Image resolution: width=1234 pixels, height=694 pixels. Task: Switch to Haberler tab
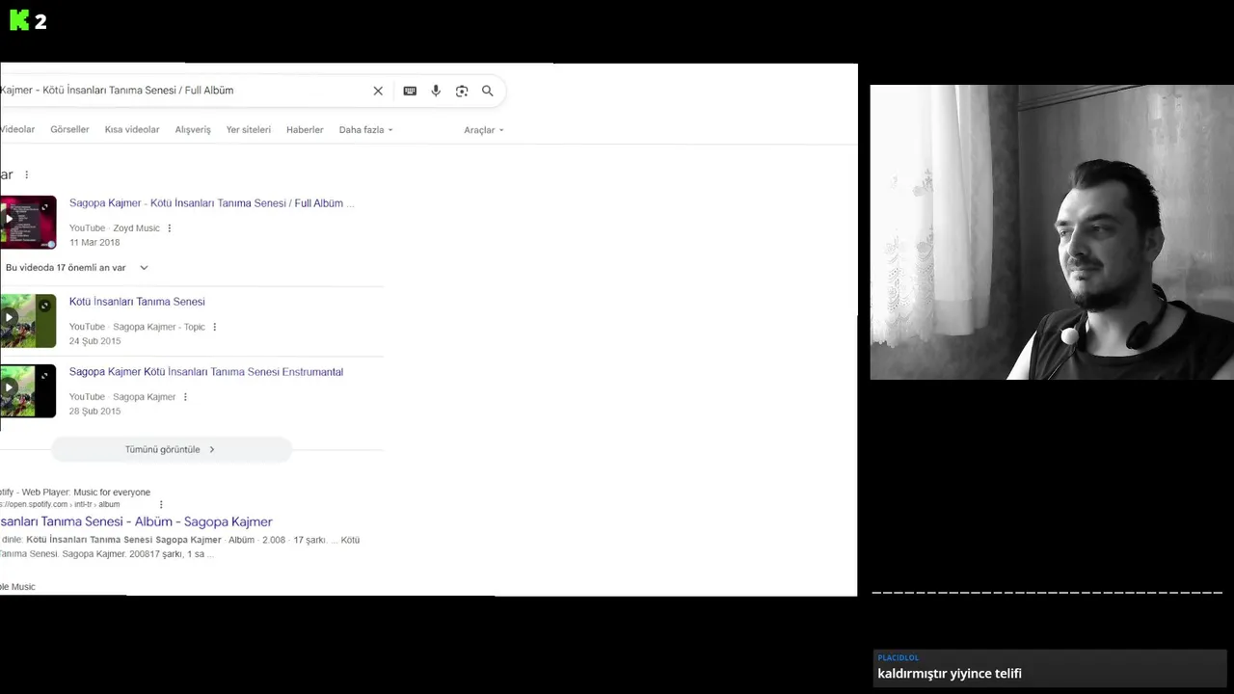(x=305, y=129)
